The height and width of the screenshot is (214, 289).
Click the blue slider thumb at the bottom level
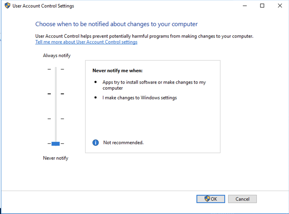(x=56, y=143)
